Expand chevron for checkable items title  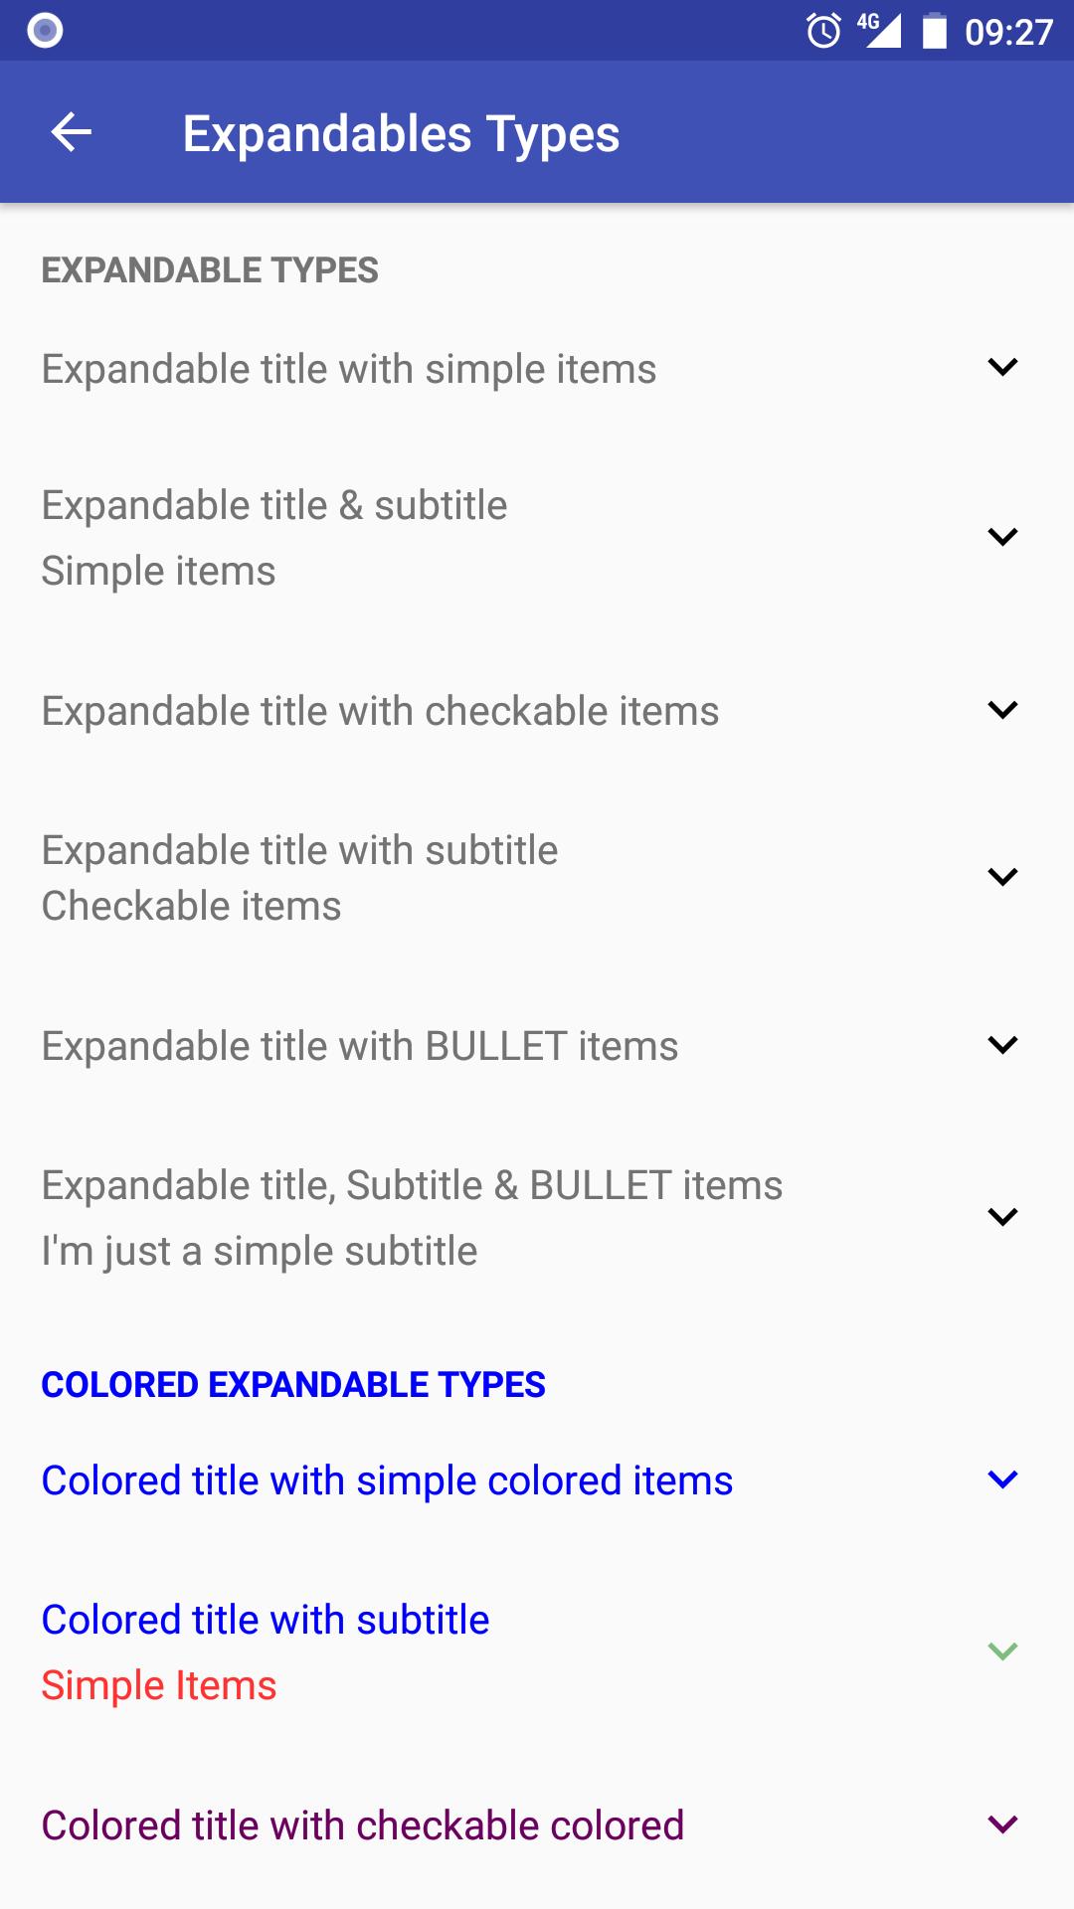(1002, 710)
